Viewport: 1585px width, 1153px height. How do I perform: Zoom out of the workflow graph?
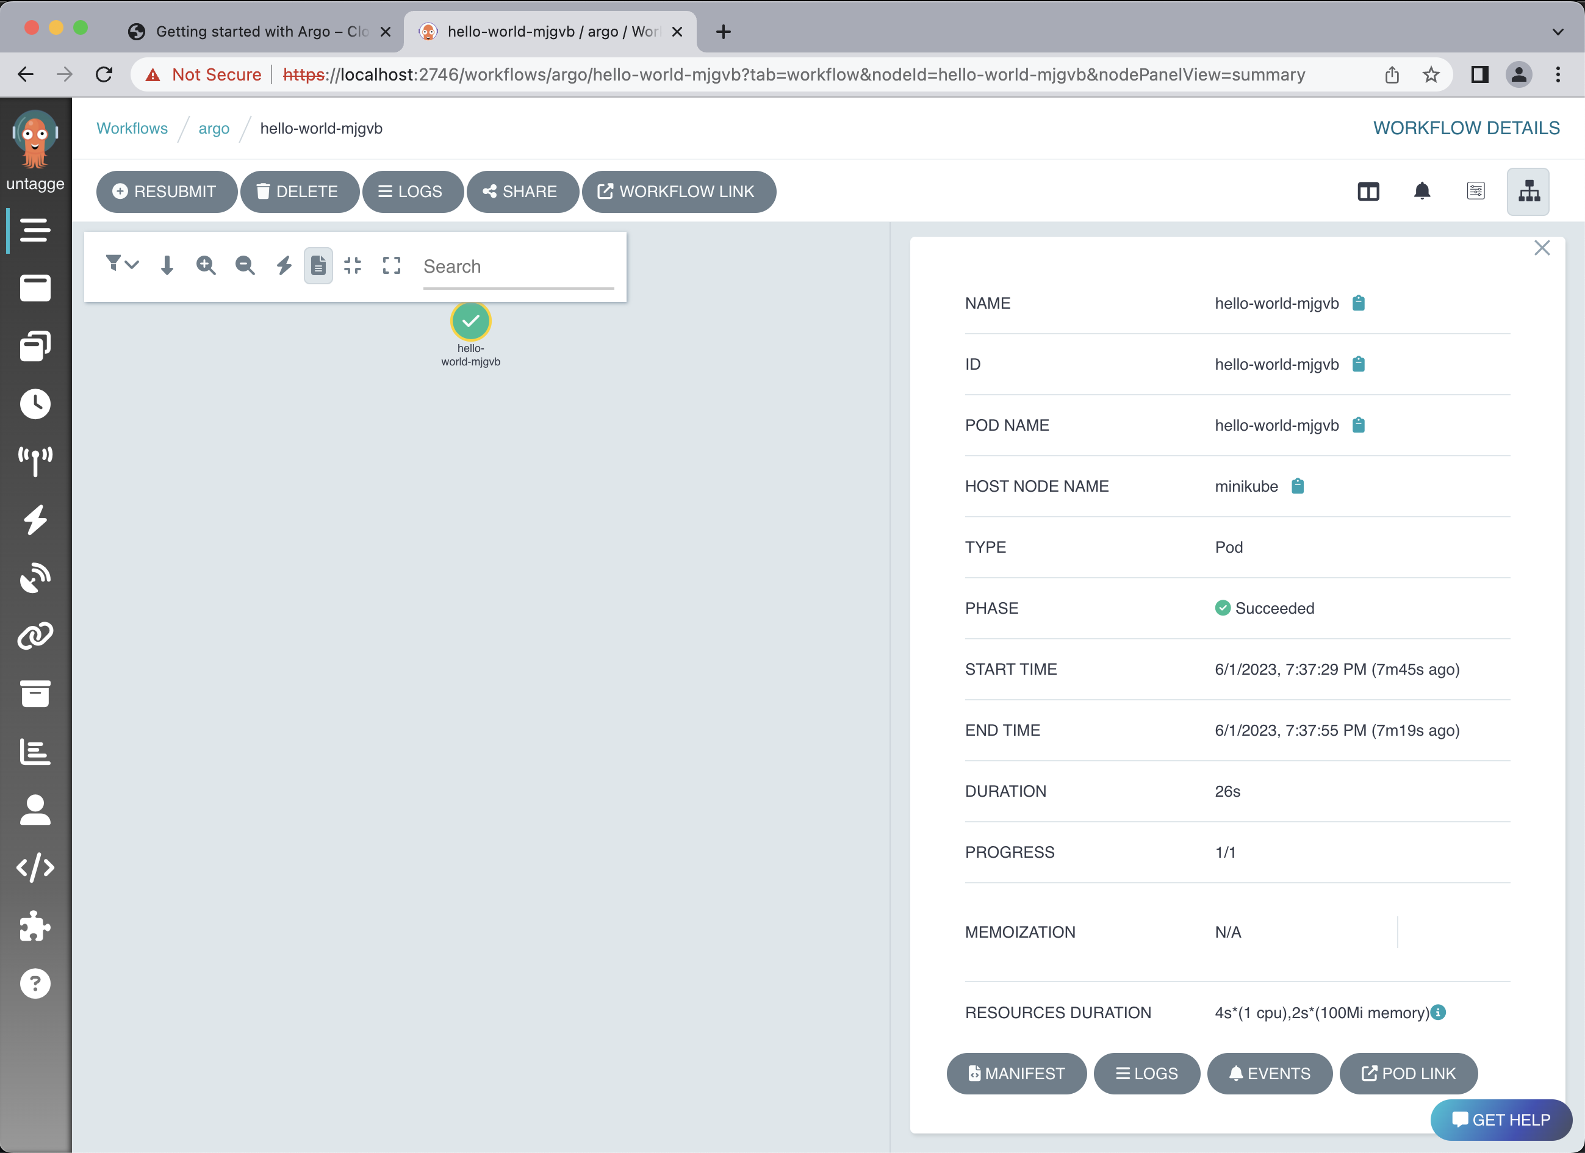coord(245,265)
